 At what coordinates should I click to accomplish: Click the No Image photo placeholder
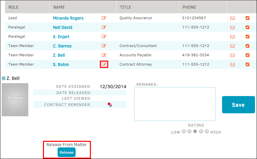click(x=15, y=100)
